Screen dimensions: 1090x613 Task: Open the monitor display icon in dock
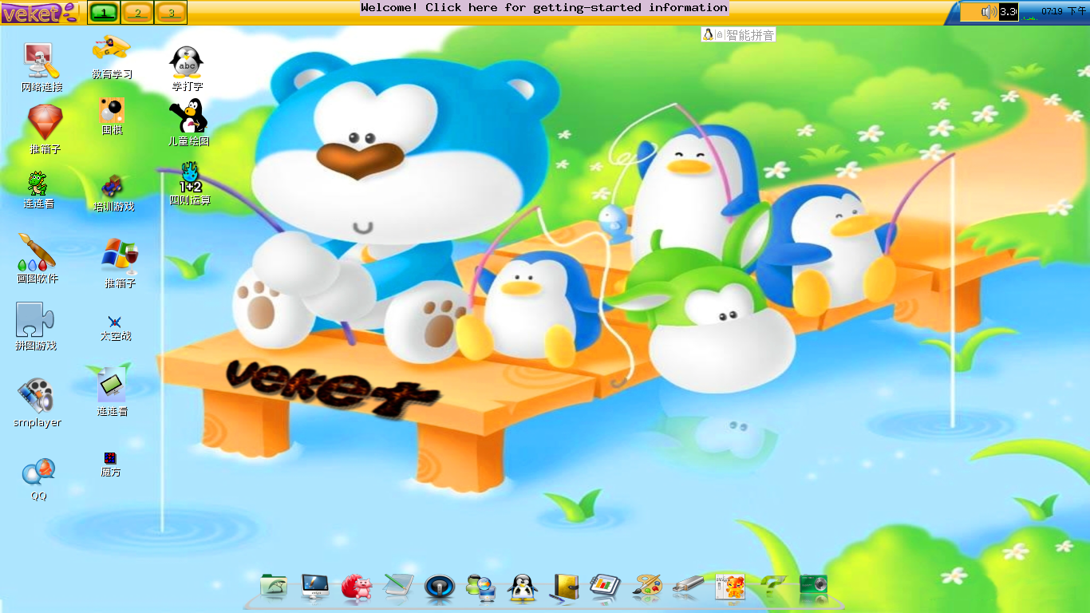tap(315, 587)
